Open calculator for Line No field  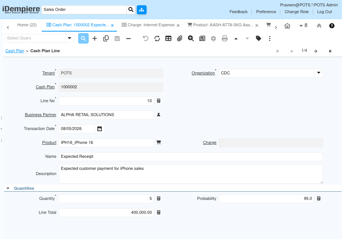coord(159,101)
